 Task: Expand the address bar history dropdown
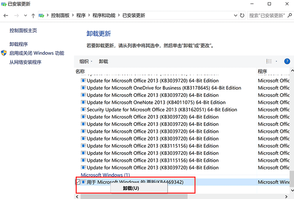236,15
